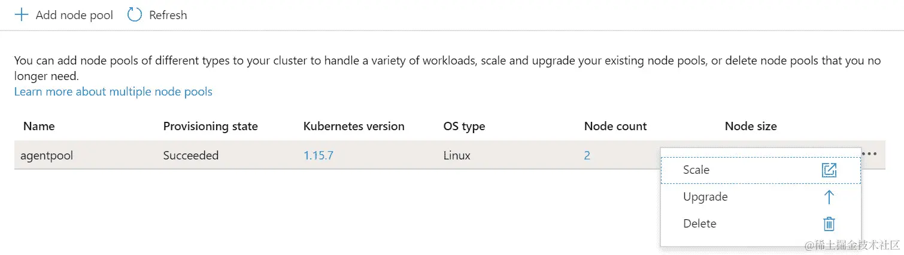Sort by Provisioning state column header
Viewport: 904px width, 255px height.
[210, 127]
